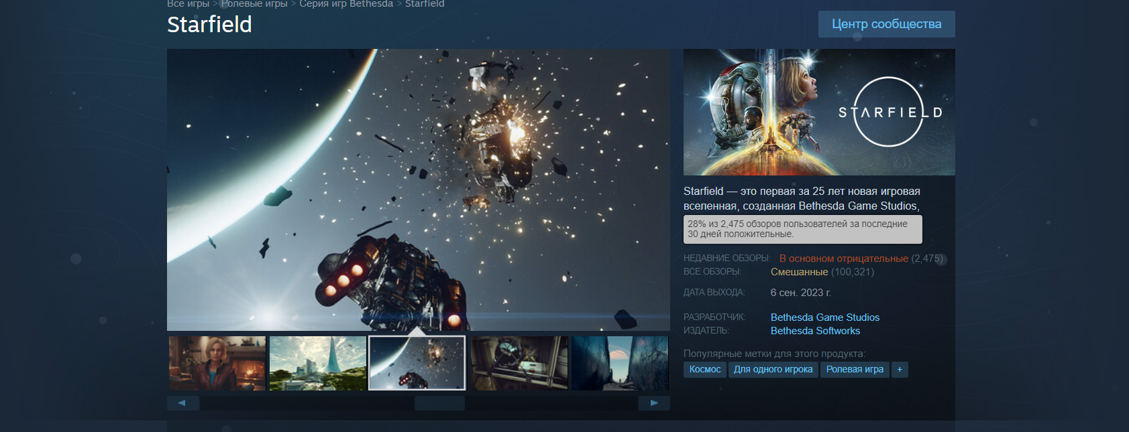The image size is (1129, 432).
Task: Select the city tower landscape thumbnail
Action: pyautogui.click(x=318, y=363)
